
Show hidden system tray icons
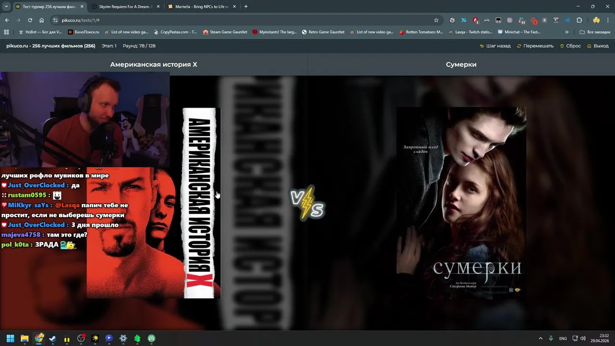point(541,338)
